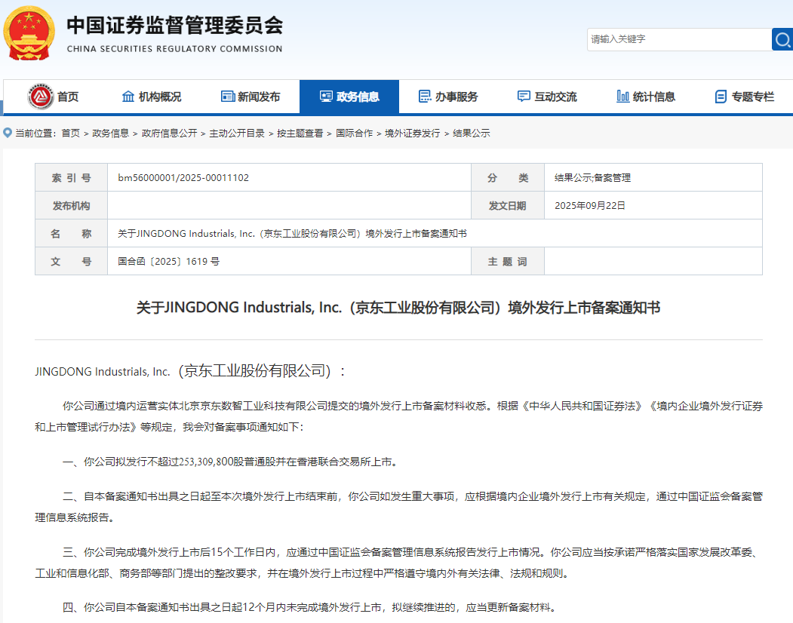Screen dimensions: 793x623
Task: Select the issue date 2025年09月22日
Action: (x=590, y=205)
